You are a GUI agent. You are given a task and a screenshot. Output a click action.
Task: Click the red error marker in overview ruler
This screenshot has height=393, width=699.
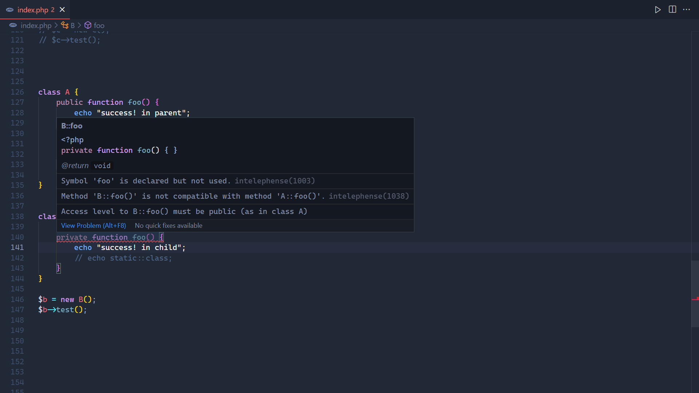coord(695,299)
